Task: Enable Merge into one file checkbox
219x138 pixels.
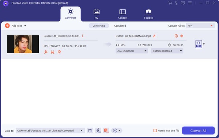Action: pos(155,131)
